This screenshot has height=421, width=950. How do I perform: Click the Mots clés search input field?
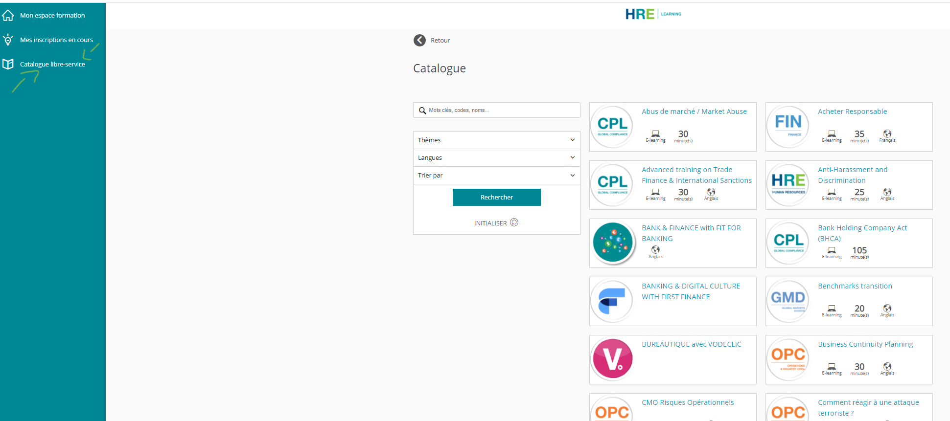497,110
